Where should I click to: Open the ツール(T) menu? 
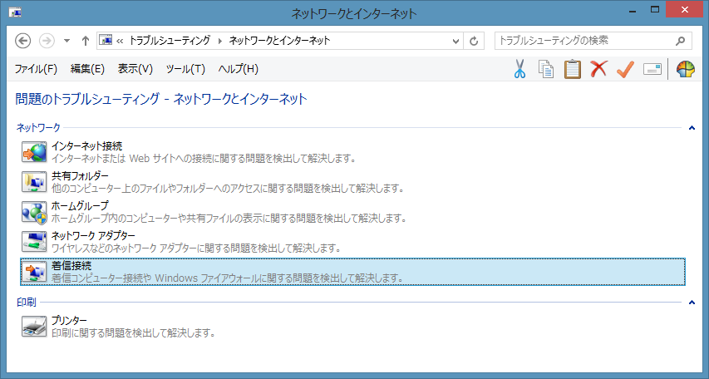185,69
